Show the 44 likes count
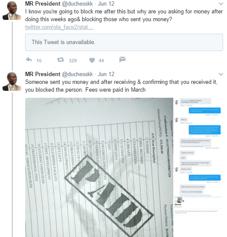The width and height of the screenshot is (227, 237). (x=101, y=61)
